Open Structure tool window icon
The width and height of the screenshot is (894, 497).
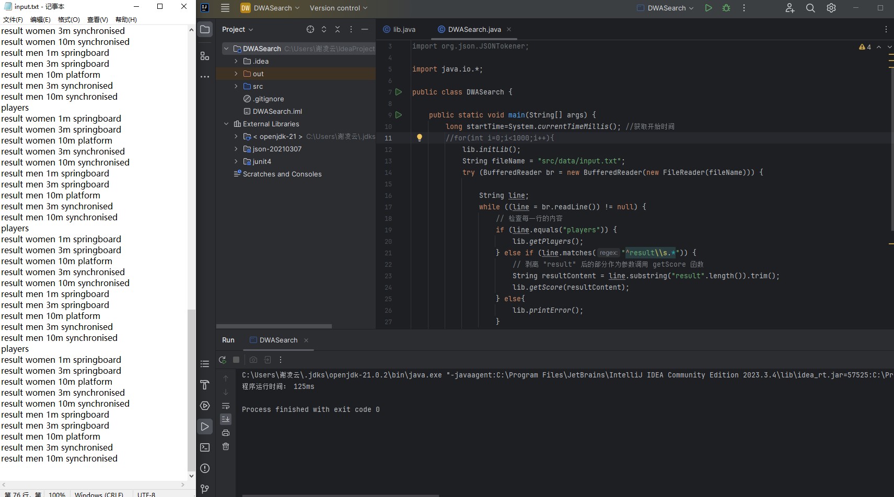[205, 56]
